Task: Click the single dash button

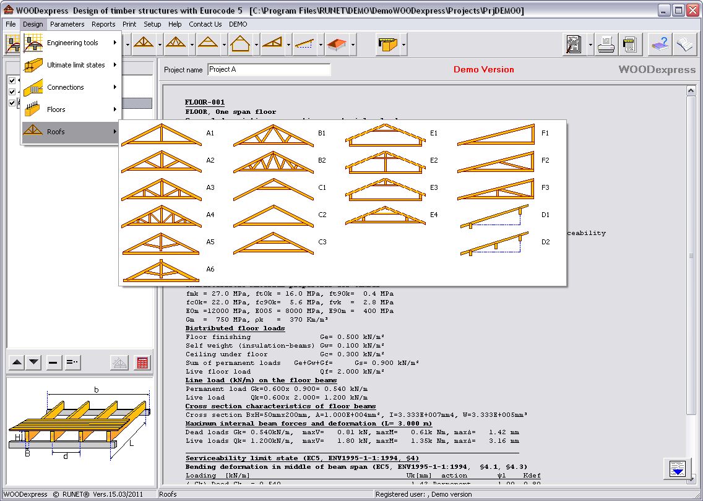Action: [x=53, y=362]
